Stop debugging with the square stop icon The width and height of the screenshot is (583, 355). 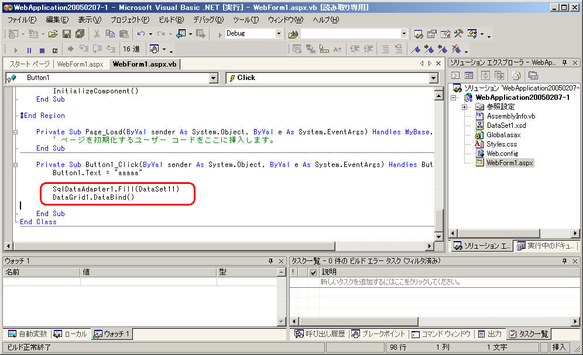point(42,50)
